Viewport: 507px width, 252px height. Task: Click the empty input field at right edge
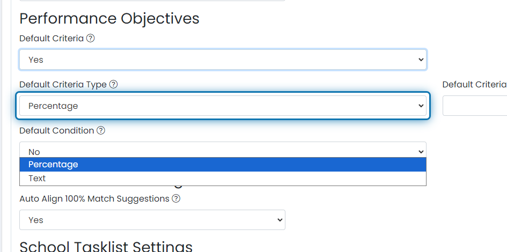475,106
